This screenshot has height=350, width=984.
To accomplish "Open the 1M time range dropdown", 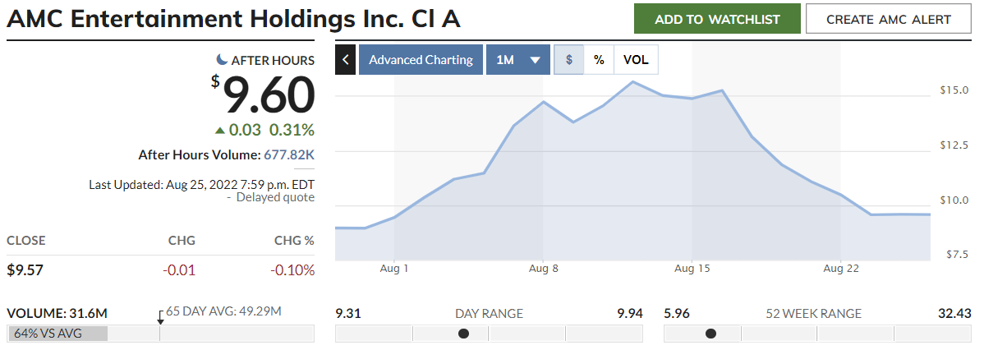I will [x=517, y=60].
